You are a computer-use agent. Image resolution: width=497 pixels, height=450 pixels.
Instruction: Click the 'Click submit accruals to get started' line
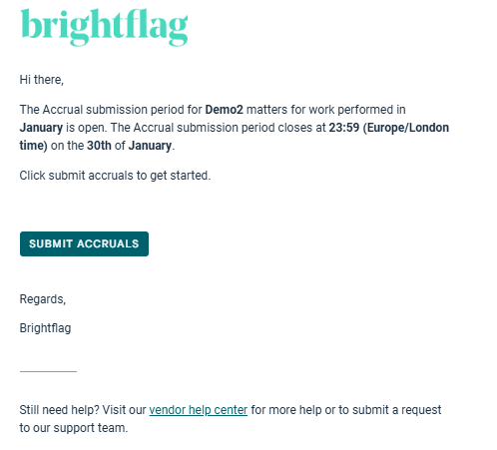coord(115,176)
